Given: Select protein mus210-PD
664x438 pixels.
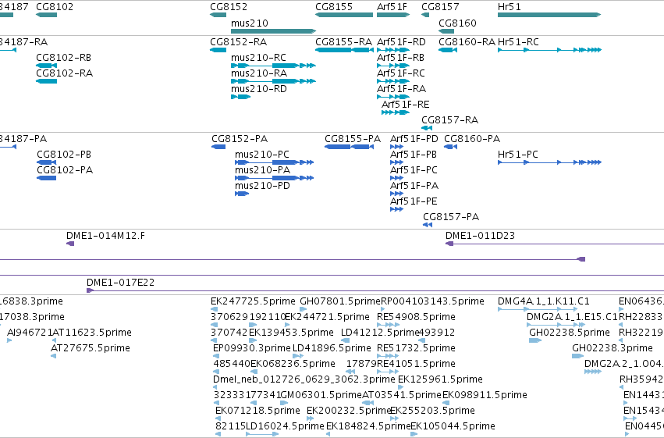Looking at the screenshot, I should [242, 194].
